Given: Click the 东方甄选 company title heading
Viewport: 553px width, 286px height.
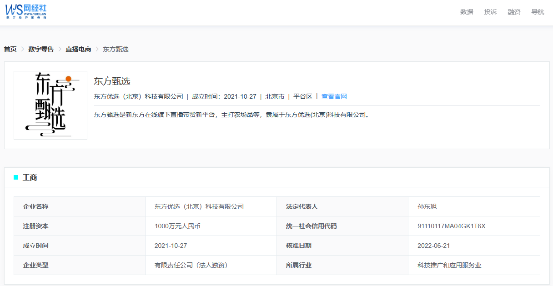Looking at the screenshot, I should tap(112, 81).
